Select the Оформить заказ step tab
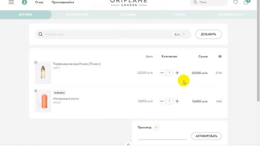 (x=231, y=15)
